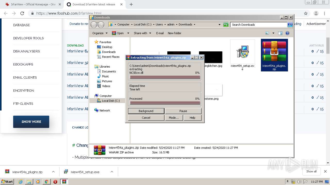Click Show all downloads button
The height and width of the screenshot is (185, 330).
(x=311, y=171)
